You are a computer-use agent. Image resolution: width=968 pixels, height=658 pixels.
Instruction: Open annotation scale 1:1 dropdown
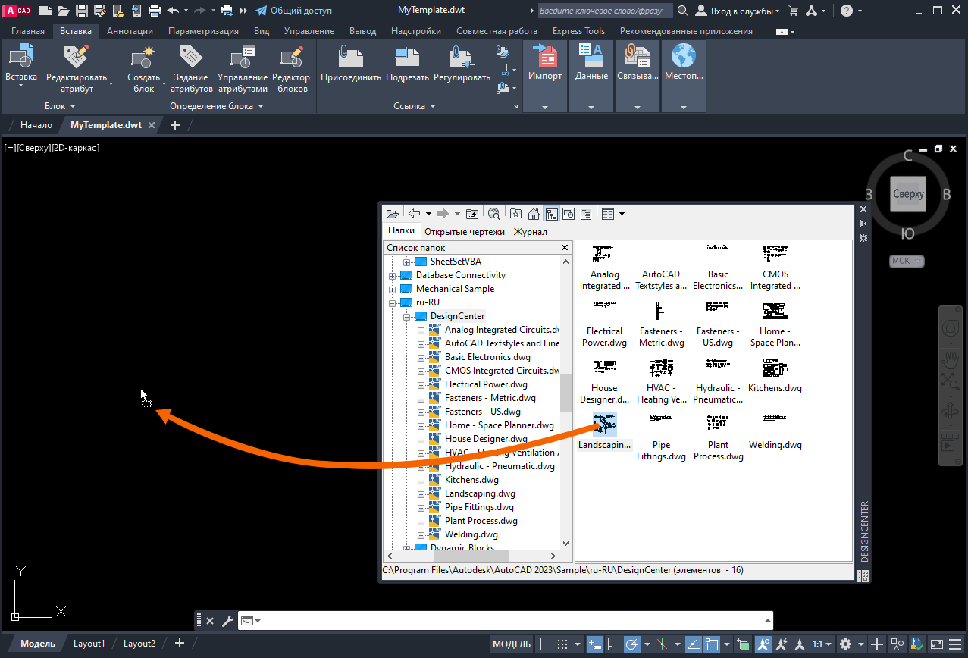click(x=822, y=644)
